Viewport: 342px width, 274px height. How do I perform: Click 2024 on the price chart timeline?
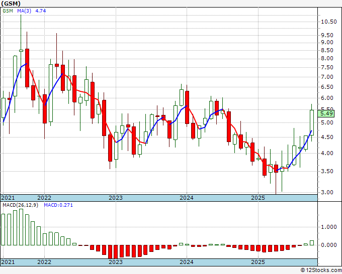pos(187,198)
